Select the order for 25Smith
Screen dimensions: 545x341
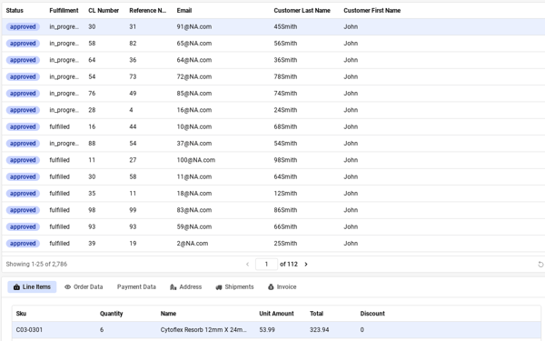click(273, 244)
